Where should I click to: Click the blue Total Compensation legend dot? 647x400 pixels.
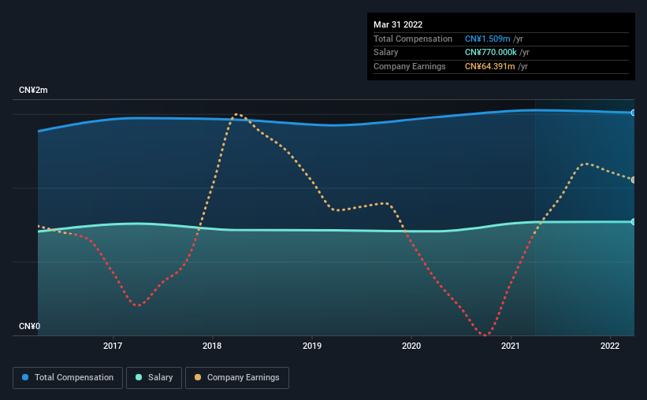pyautogui.click(x=25, y=377)
